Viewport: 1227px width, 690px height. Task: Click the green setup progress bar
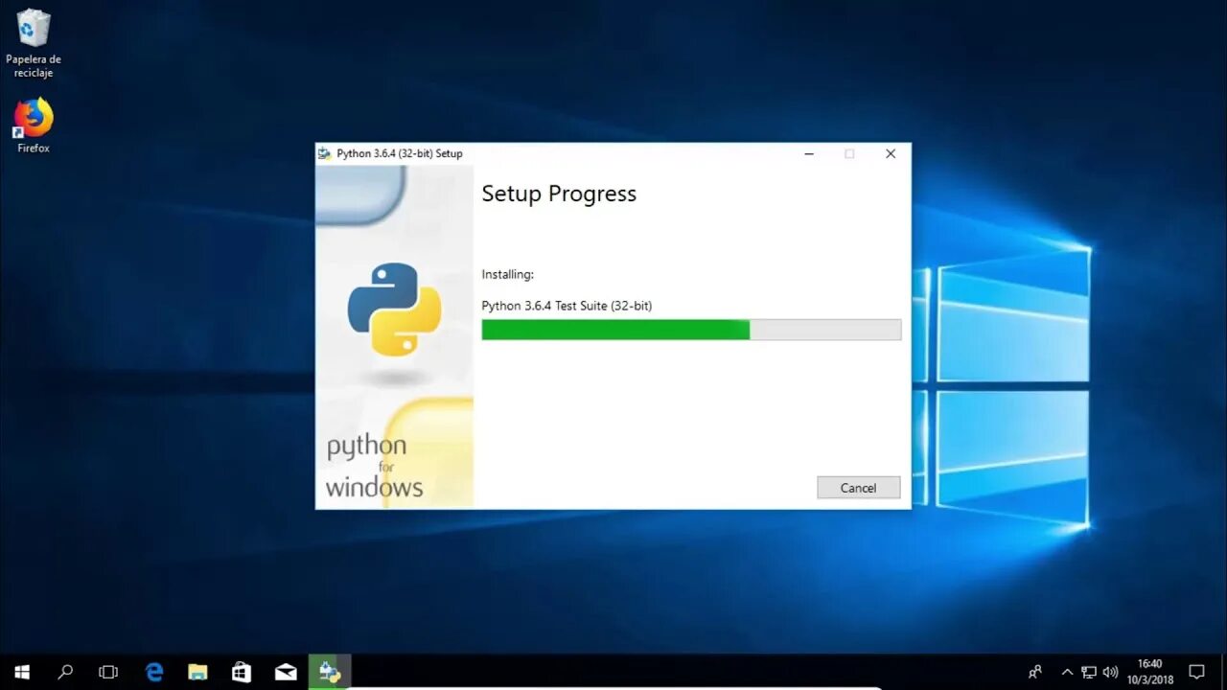click(x=691, y=330)
